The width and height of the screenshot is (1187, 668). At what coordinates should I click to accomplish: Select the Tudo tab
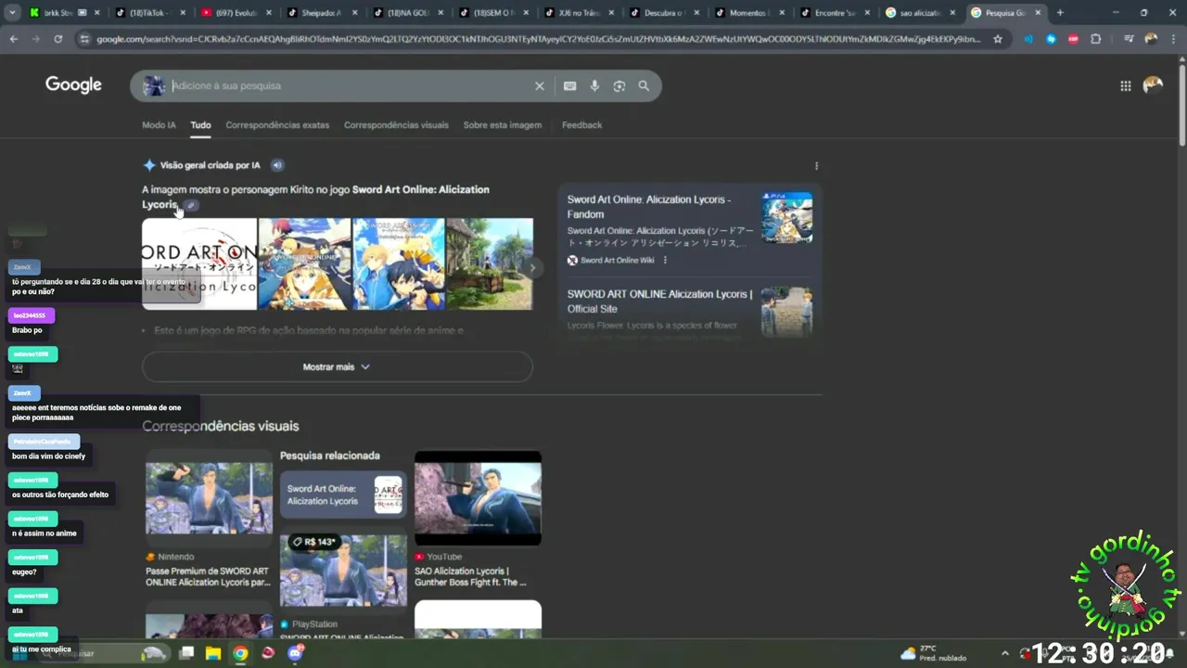pos(200,125)
